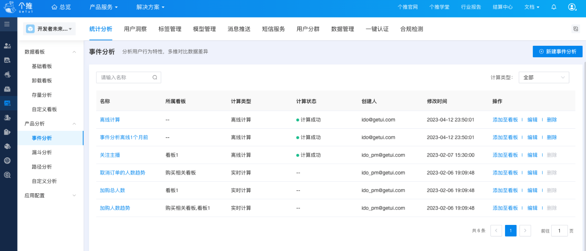This screenshot has height=251, width=586.
Task: Open the 开发者未来 app selector dropdown
Action: click(x=49, y=29)
